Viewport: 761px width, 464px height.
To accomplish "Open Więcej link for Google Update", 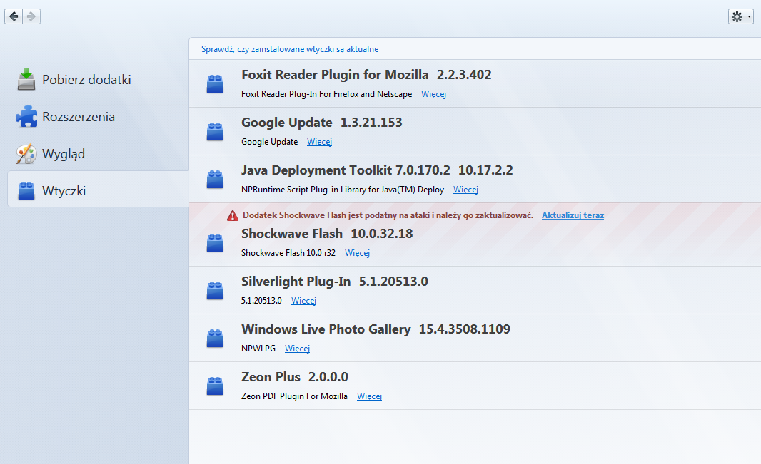I will tap(319, 141).
